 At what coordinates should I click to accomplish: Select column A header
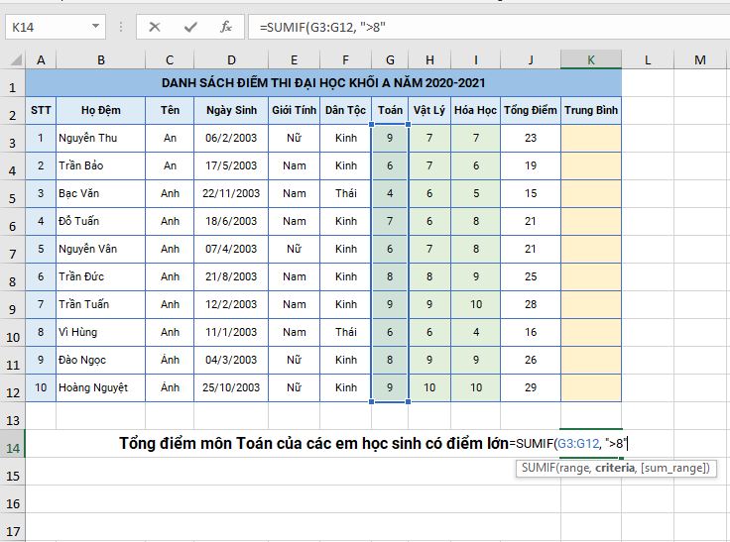click(x=41, y=60)
